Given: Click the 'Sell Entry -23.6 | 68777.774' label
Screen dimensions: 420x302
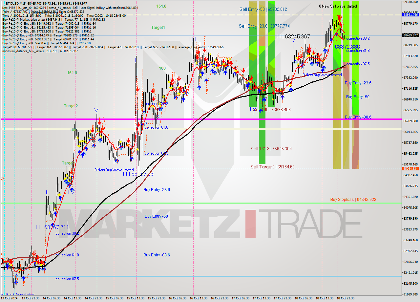Looking at the screenshot, I should click(264, 26).
